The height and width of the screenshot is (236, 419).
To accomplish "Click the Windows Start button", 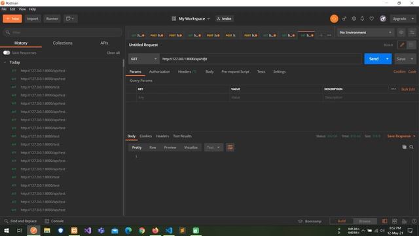I will point(7,230).
